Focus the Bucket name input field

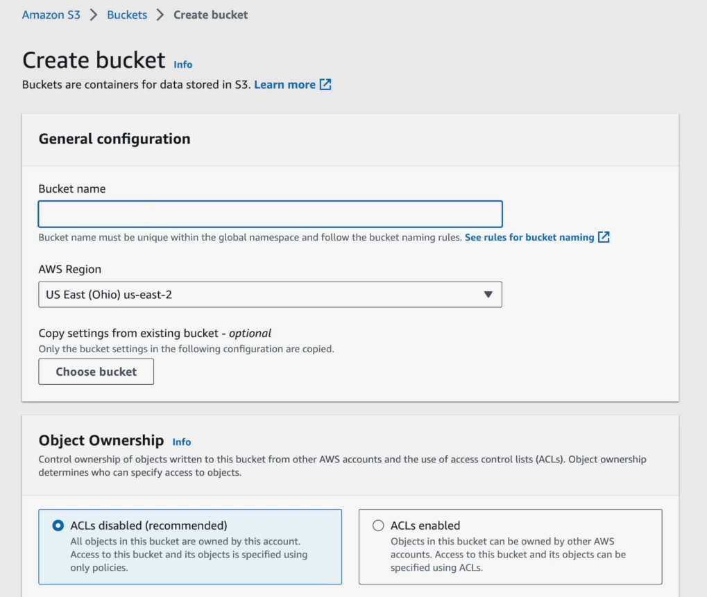click(x=270, y=214)
